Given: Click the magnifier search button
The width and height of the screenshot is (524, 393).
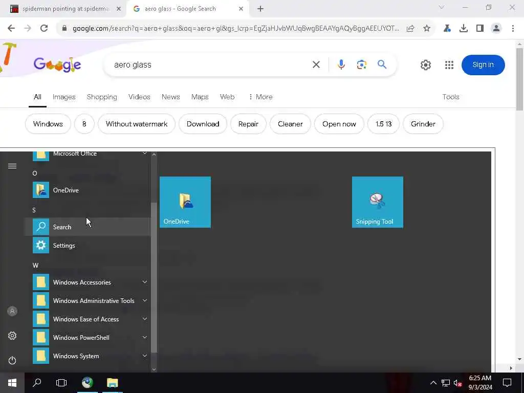Looking at the screenshot, I should click(x=382, y=64).
